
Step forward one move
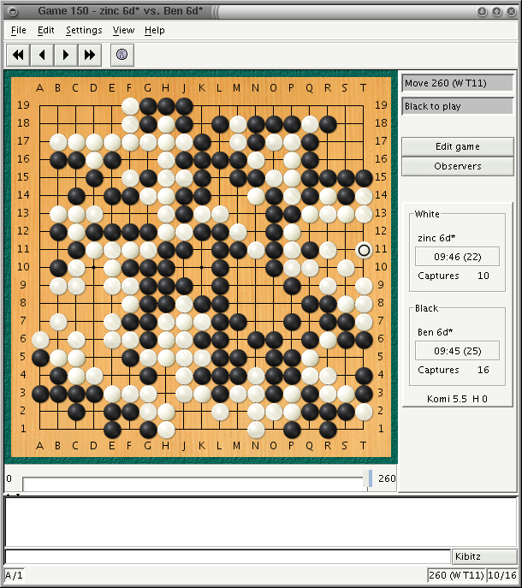point(66,55)
